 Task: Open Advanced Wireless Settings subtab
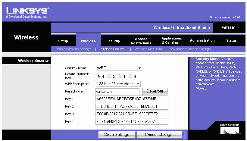click(x=190, y=49)
